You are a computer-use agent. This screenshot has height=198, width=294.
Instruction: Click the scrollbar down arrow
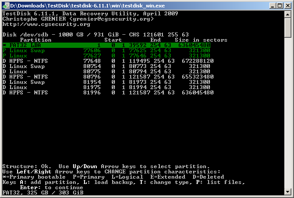[x=287, y=192]
